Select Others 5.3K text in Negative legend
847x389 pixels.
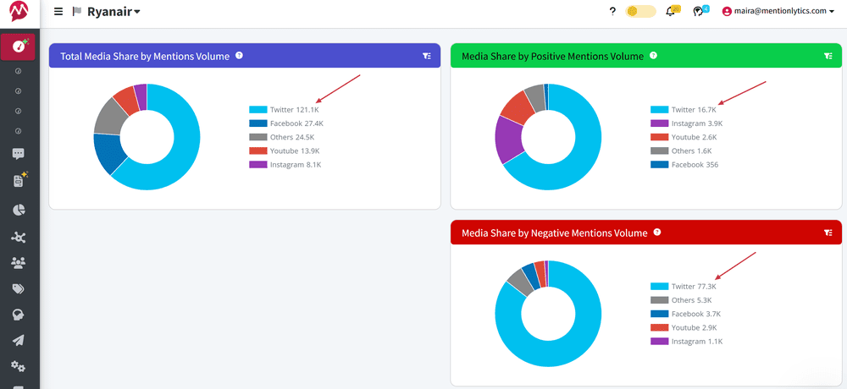[691, 300]
